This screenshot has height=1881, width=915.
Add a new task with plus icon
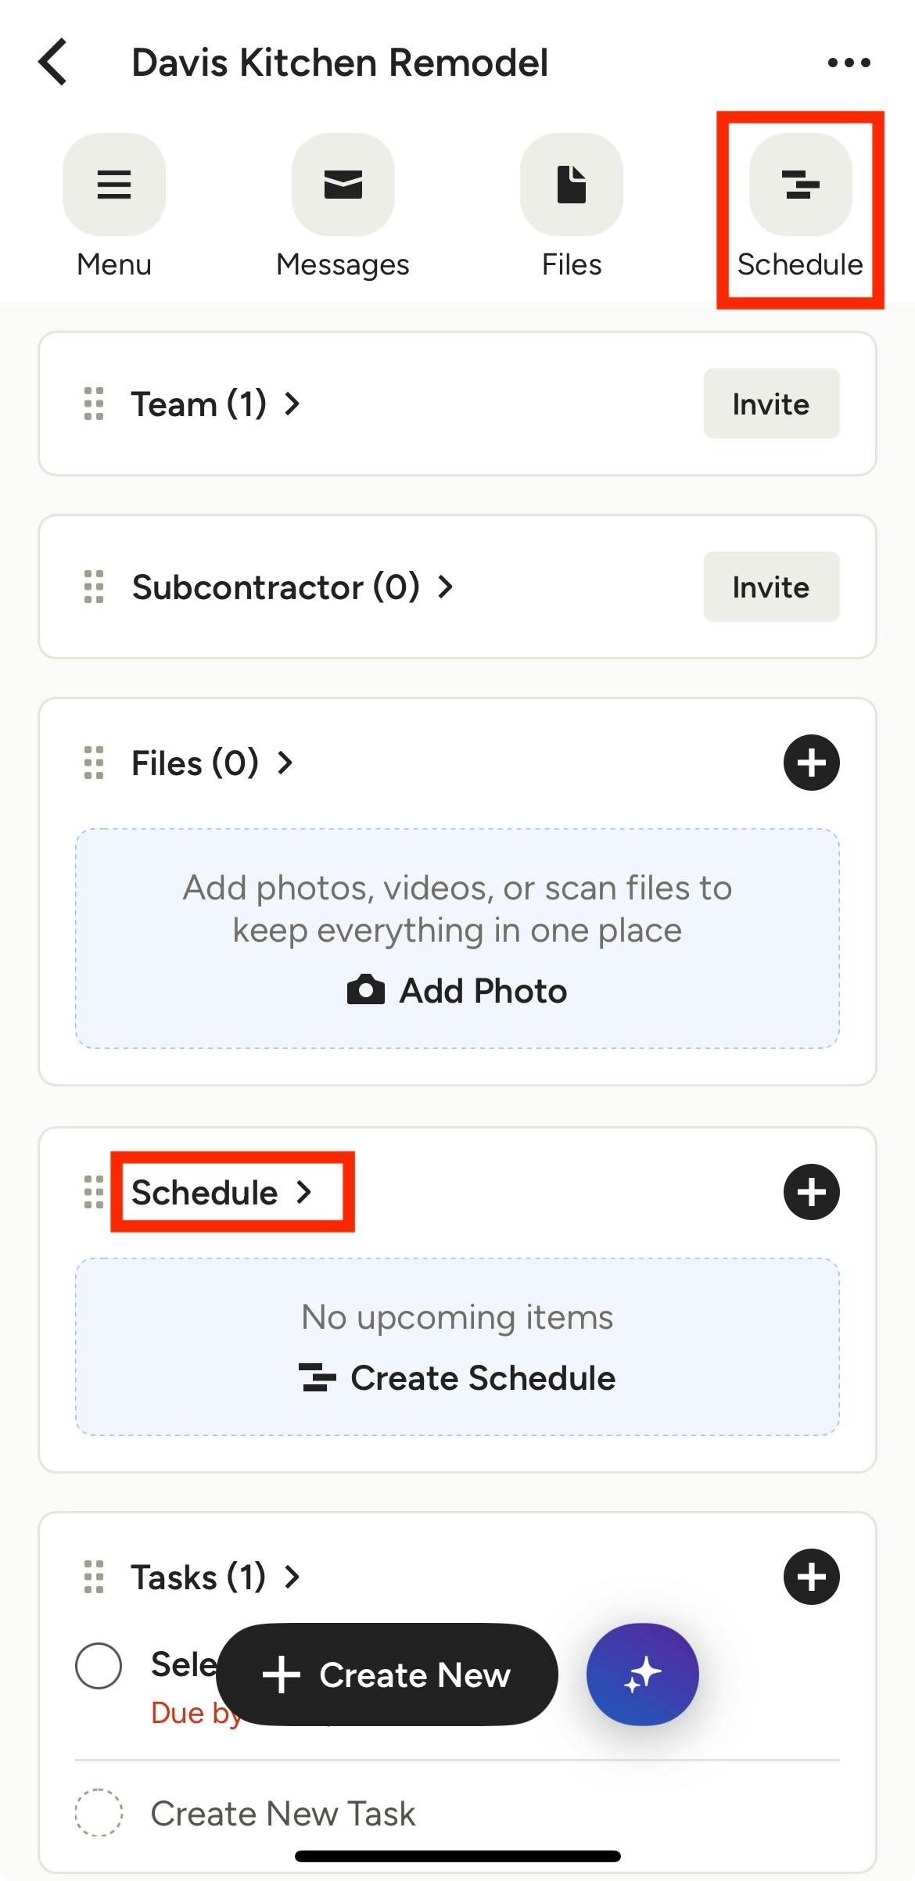pyautogui.click(x=811, y=1577)
